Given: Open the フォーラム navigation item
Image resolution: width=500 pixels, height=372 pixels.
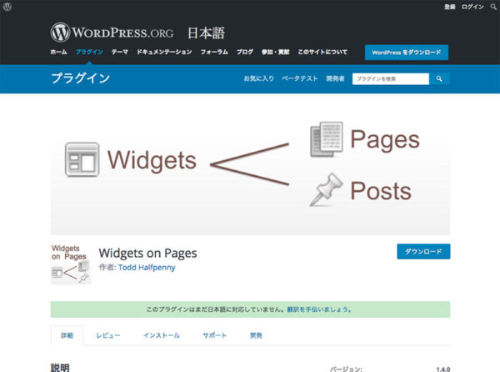Looking at the screenshot, I should pyautogui.click(x=214, y=52).
